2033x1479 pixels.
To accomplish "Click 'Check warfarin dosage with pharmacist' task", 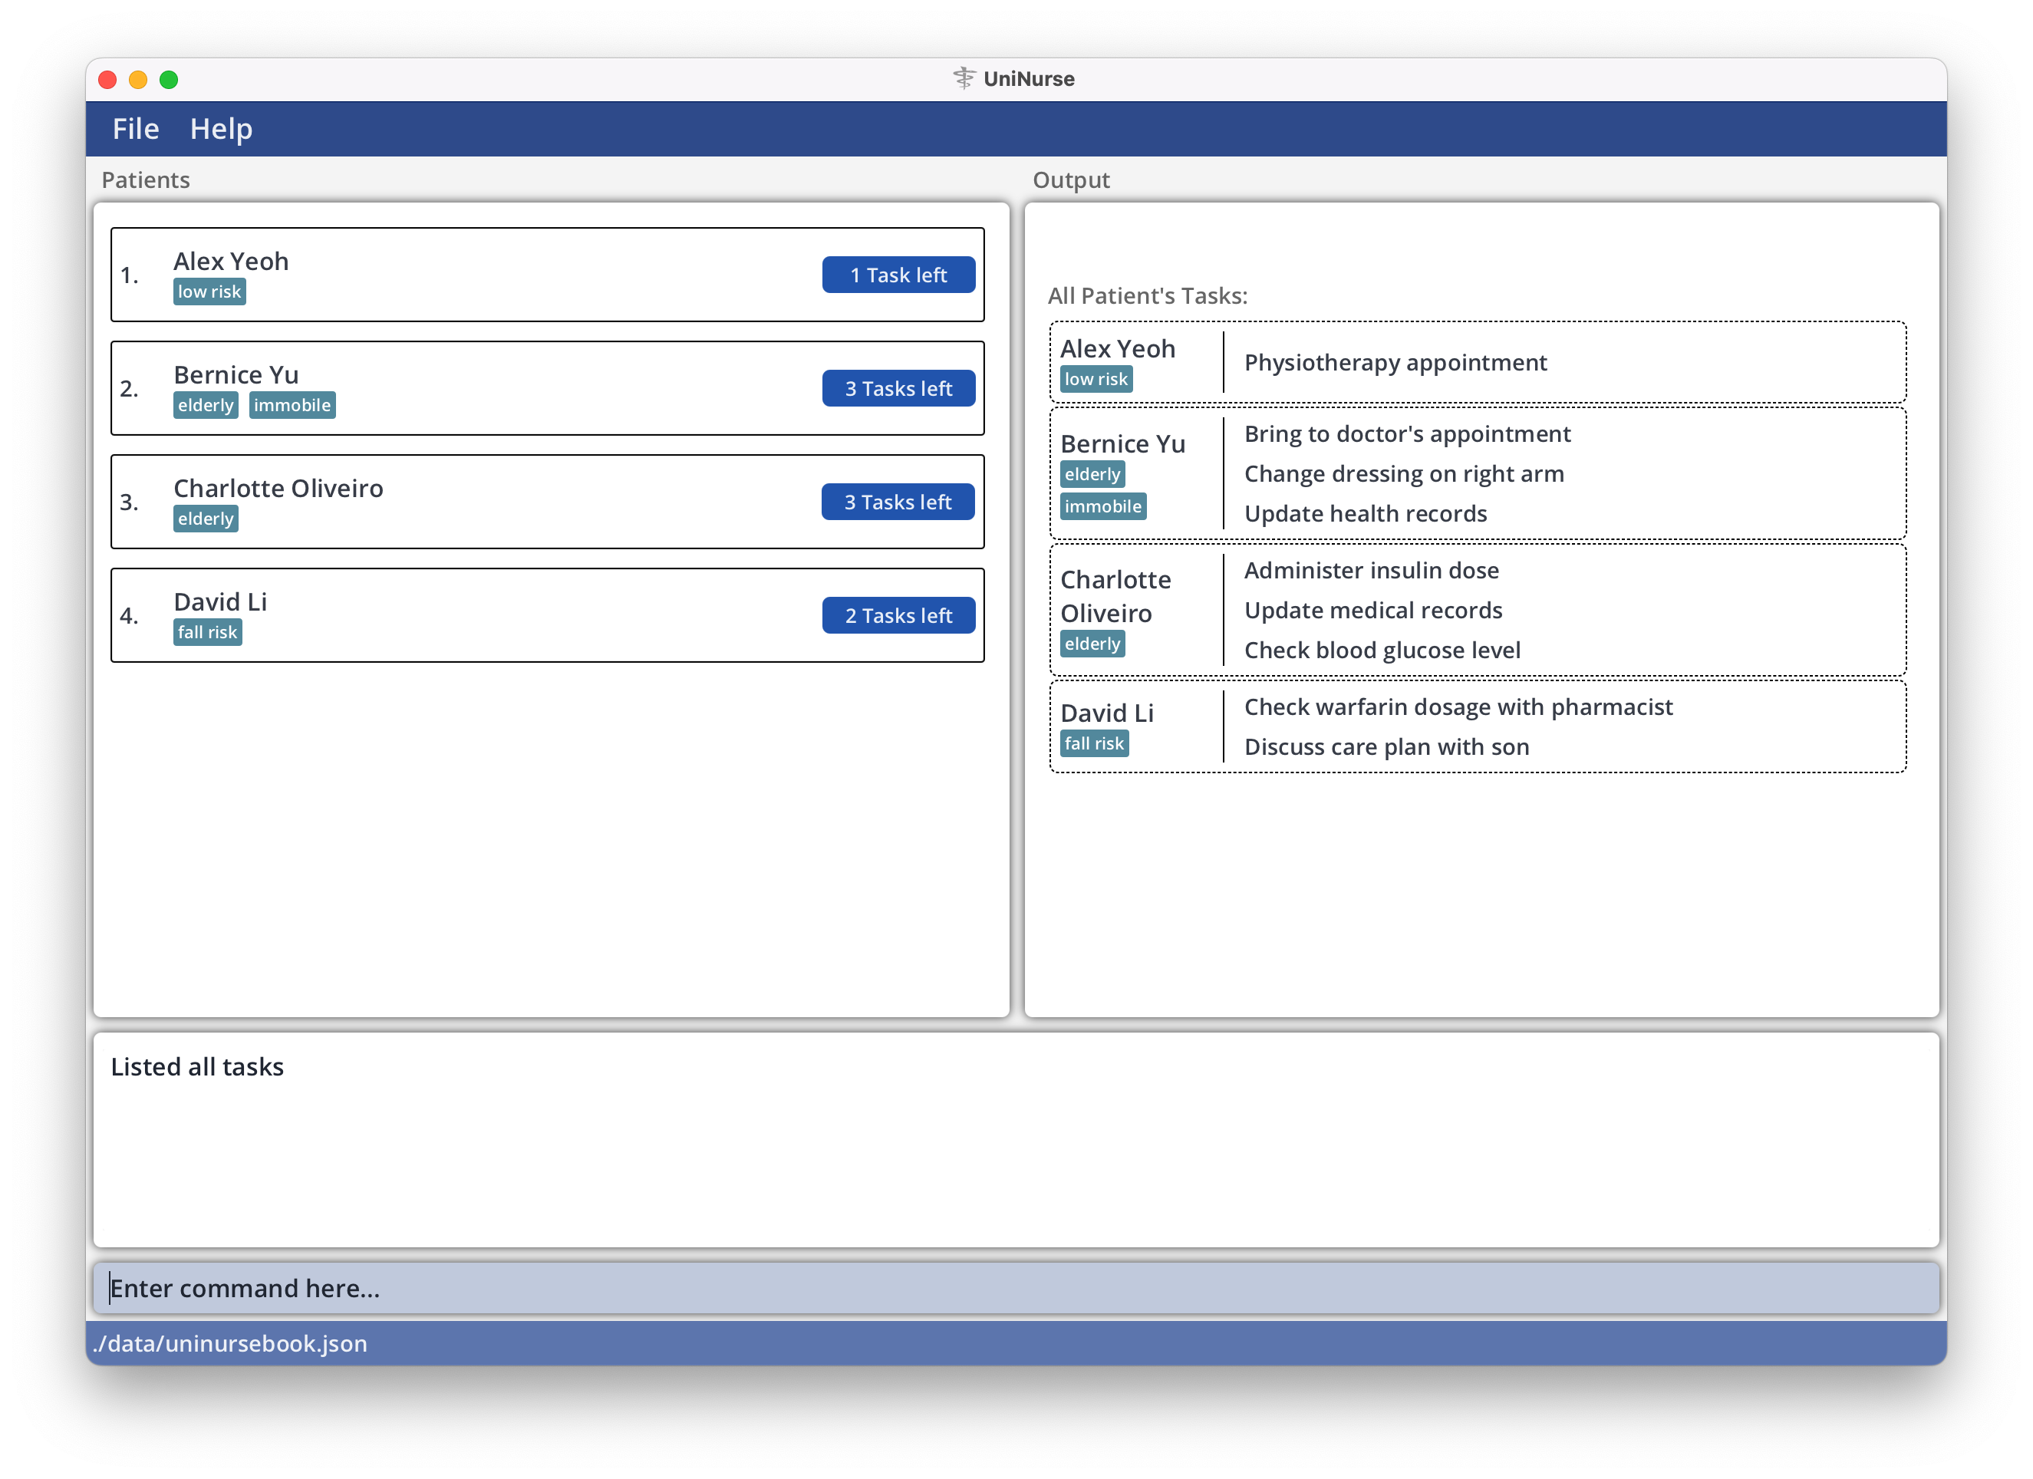I will tap(1458, 707).
